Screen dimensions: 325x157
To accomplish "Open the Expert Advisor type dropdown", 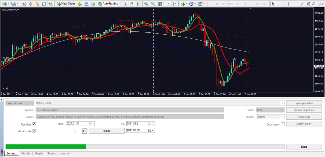I will click(20, 103).
